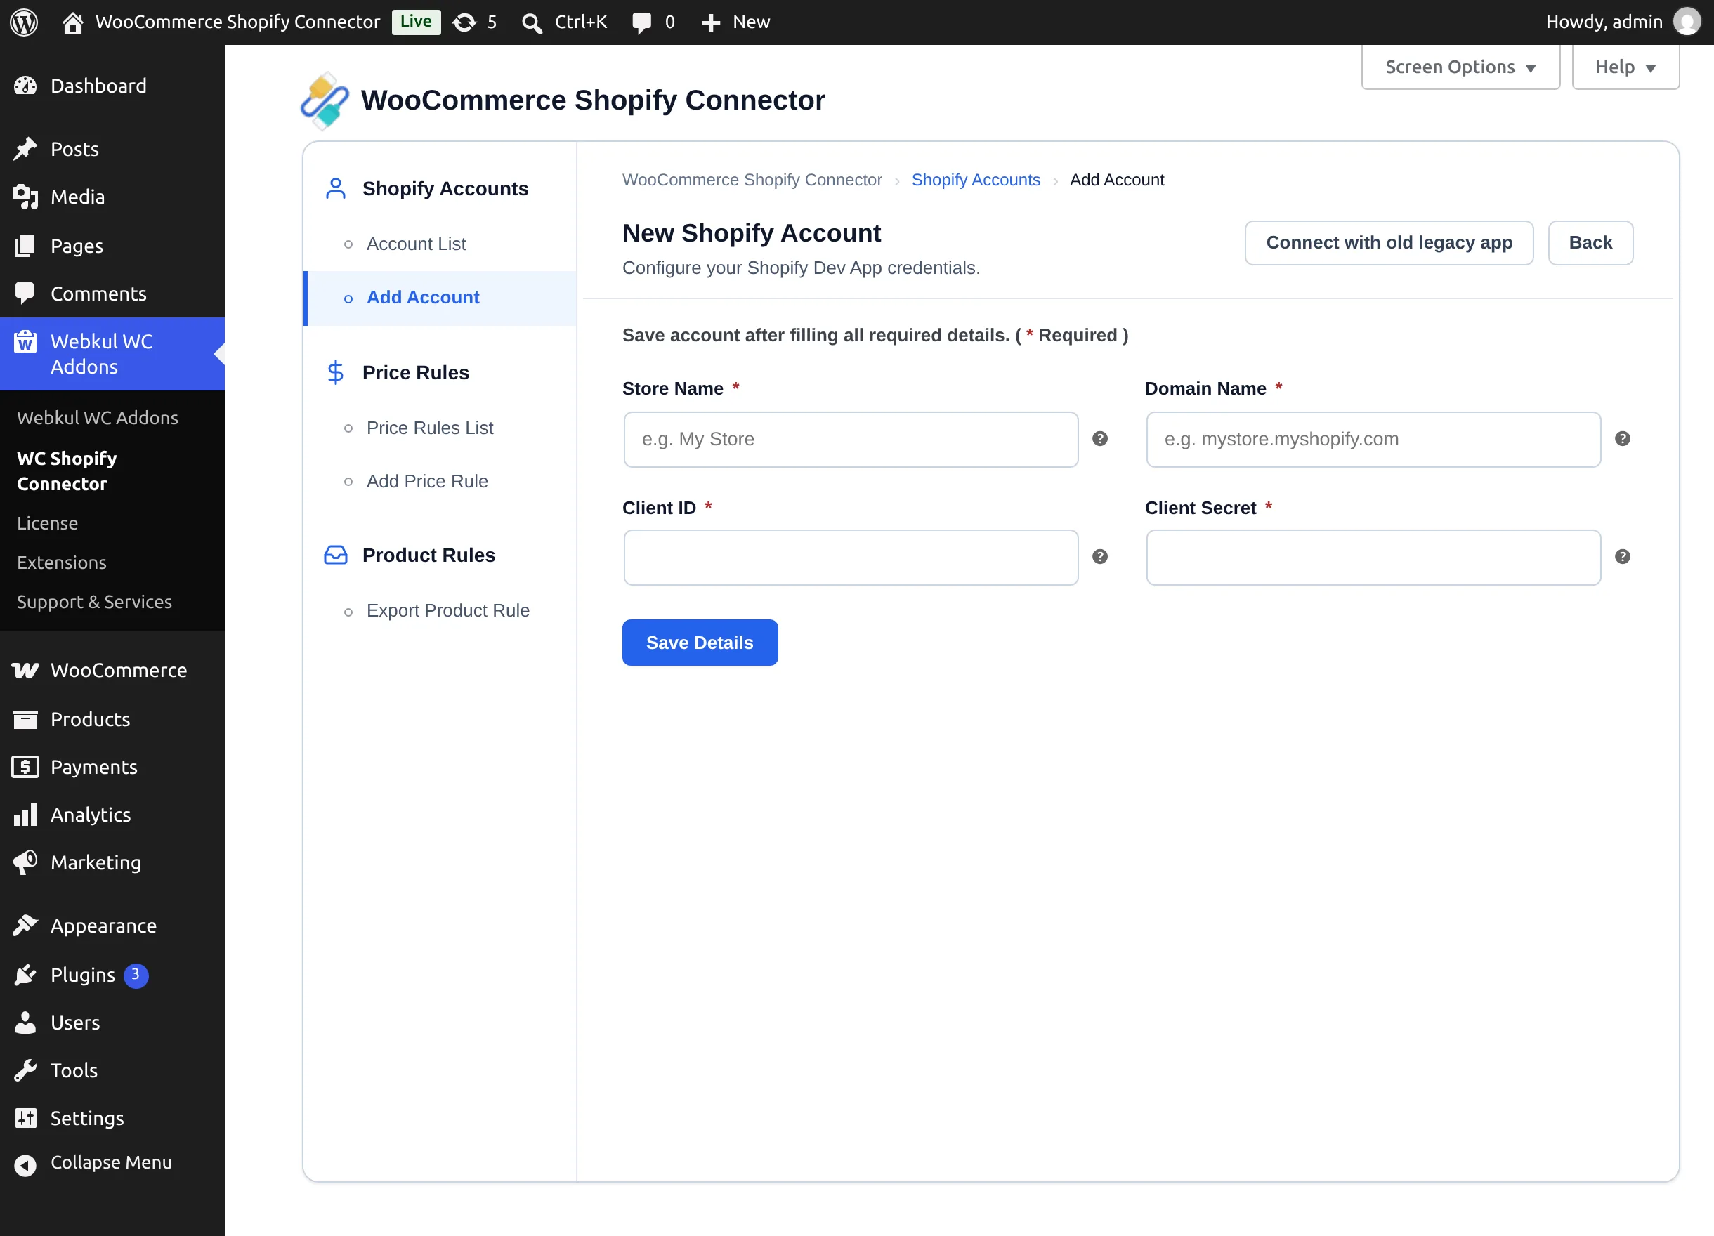
Task: Click the updates refresh icon showing 5
Action: coord(465,22)
